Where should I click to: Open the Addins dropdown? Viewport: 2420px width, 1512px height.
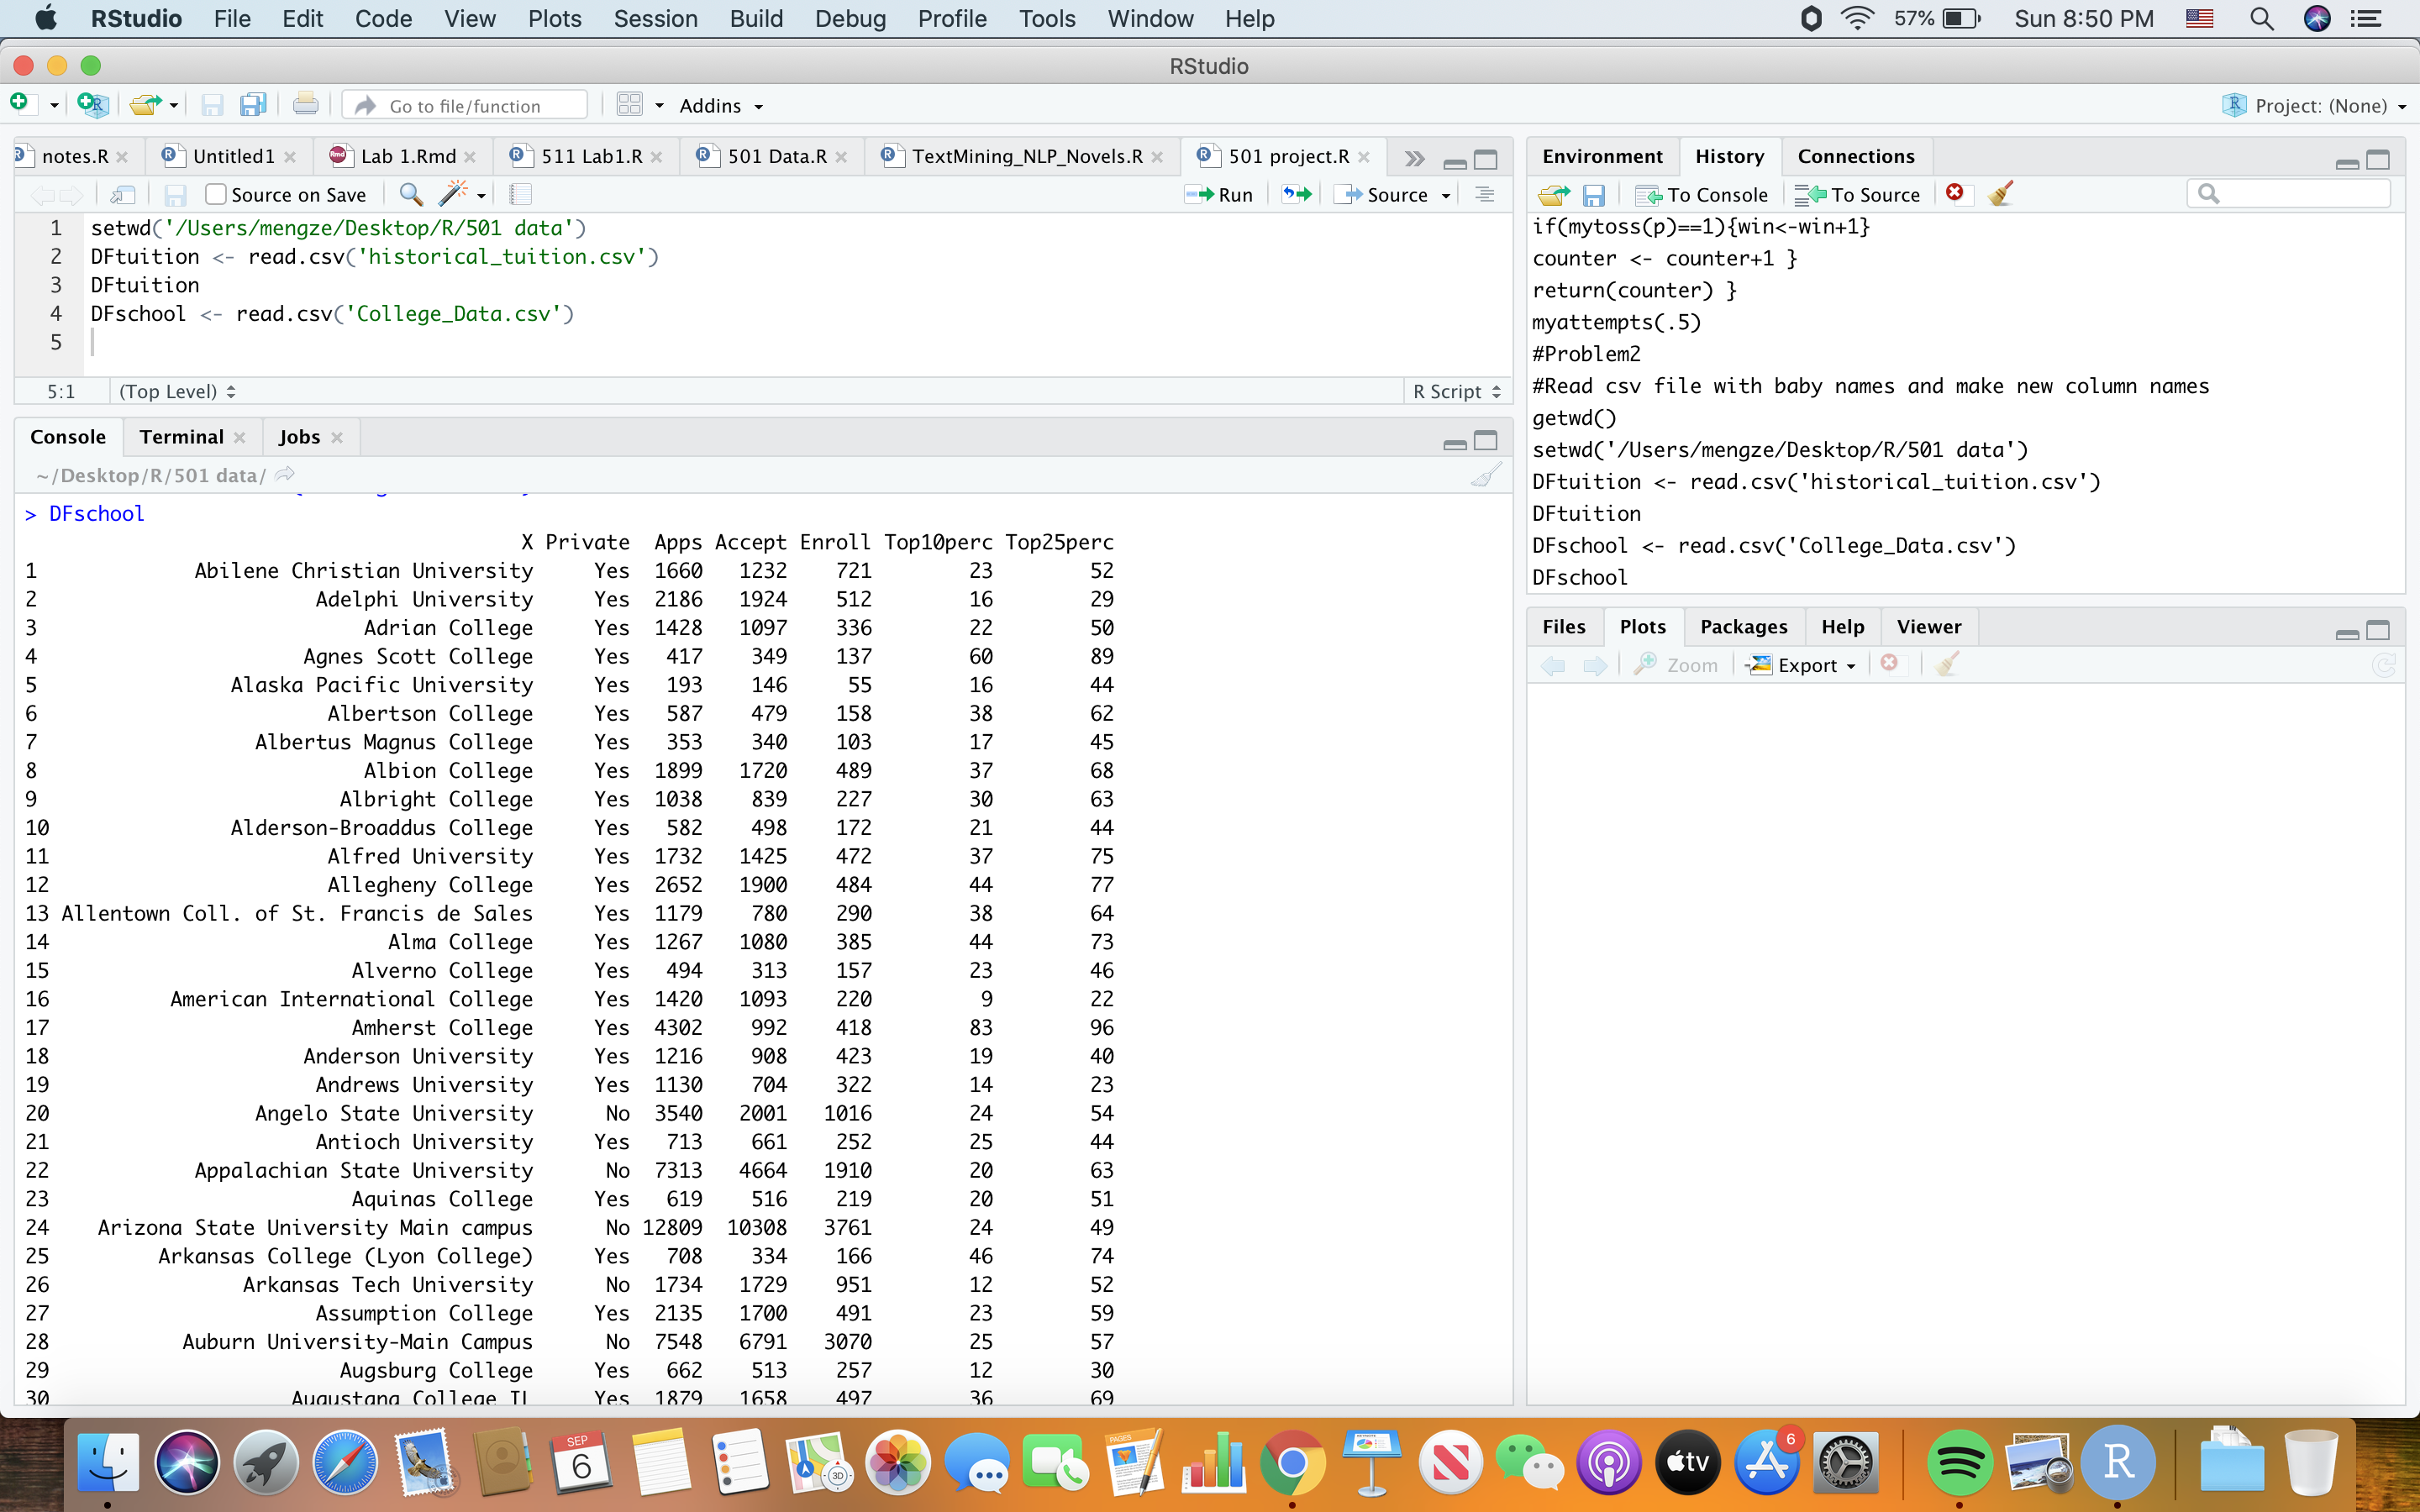tap(721, 105)
